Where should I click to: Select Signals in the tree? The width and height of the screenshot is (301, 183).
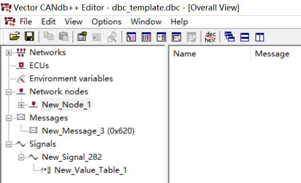pyautogui.click(x=43, y=144)
